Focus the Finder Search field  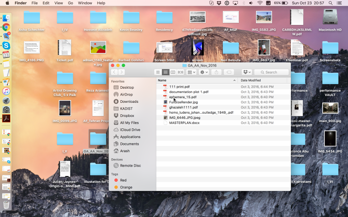[x=271, y=72]
